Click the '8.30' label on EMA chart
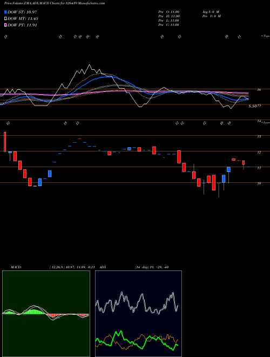Image resolution: width=270 pixels, height=357 pixels. coord(252,106)
